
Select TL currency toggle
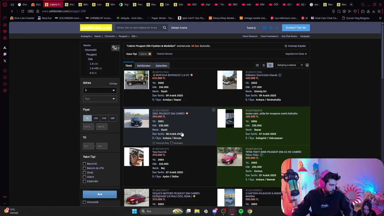coord(87,118)
